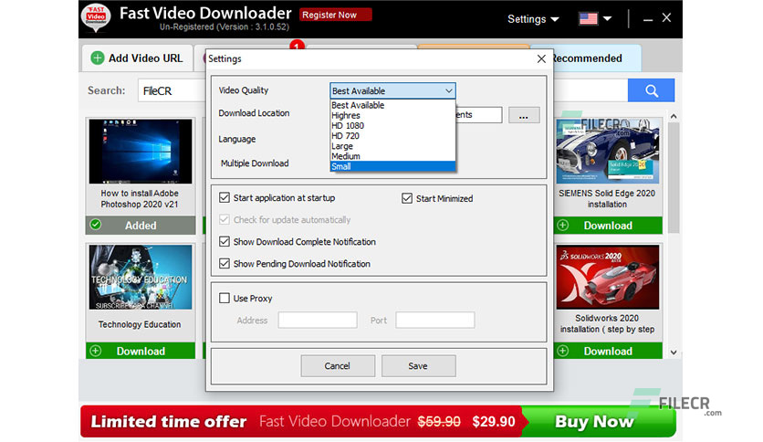Viewport: 763px width, 442px height.
Task: Close the Settings dialog with X
Action: pos(541,58)
